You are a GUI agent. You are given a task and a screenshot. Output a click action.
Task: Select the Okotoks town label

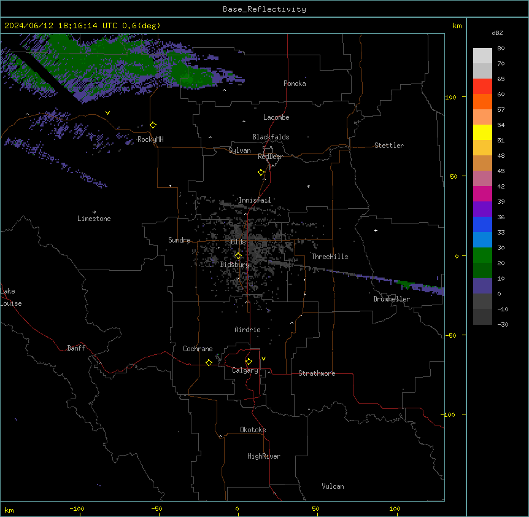tap(253, 430)
